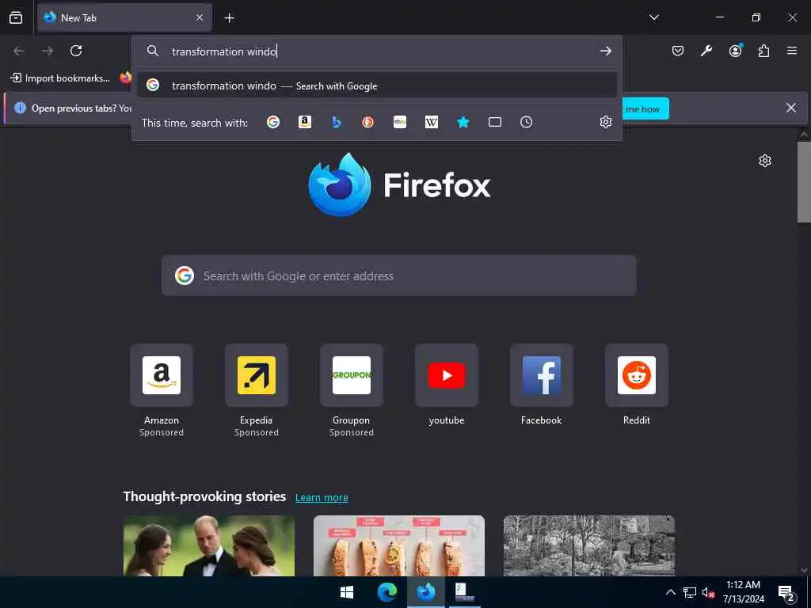Select Firefox Developer Edition taskbar icon
811x608 pixels.
(425, 592)
